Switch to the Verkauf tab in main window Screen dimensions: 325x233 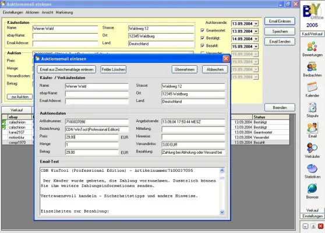(x=16, y=110)
